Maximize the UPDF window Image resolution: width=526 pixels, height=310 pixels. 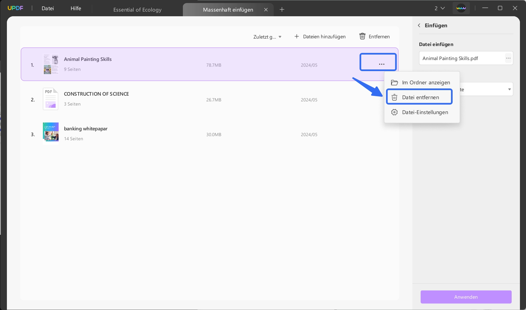click(x=500, y=8)
